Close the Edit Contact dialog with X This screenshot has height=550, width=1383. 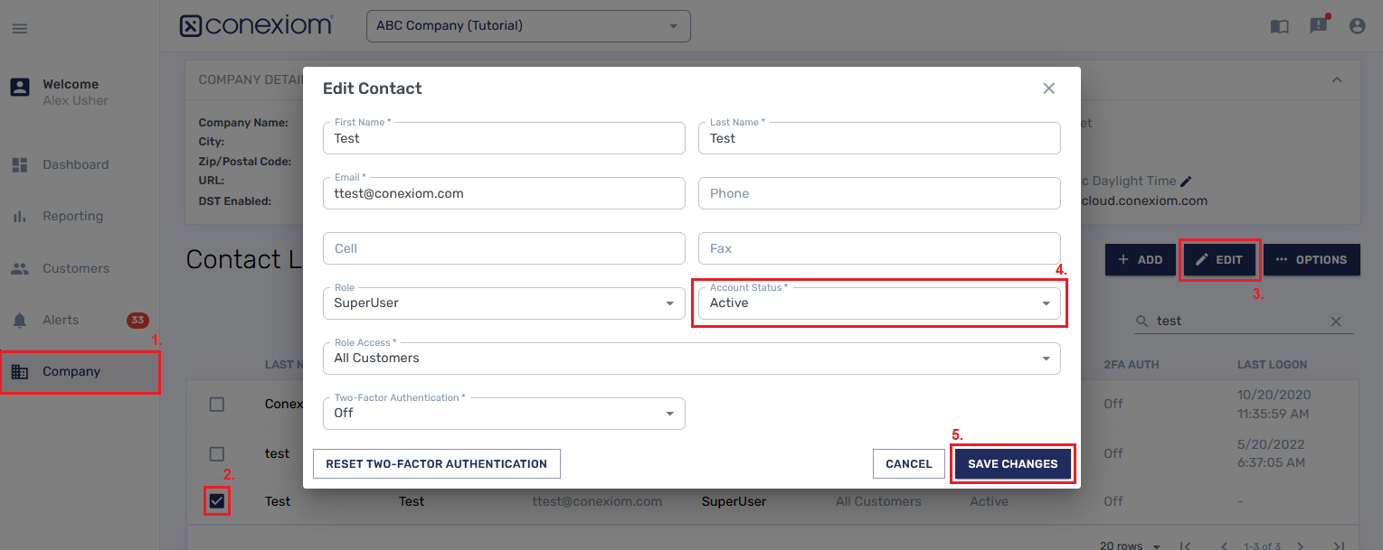click(x=1048, y=89)
